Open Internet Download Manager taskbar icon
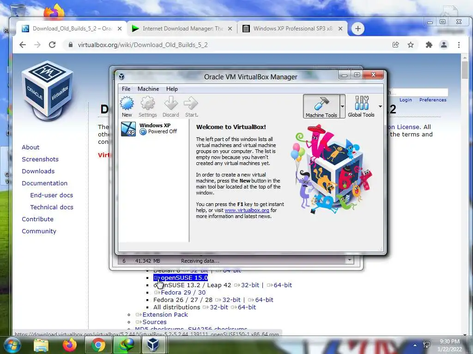This screenshot has width=473, height=354. pyautogui.click(x=127, y=345)
